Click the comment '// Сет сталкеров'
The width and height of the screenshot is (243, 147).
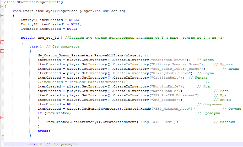point(63,47)
